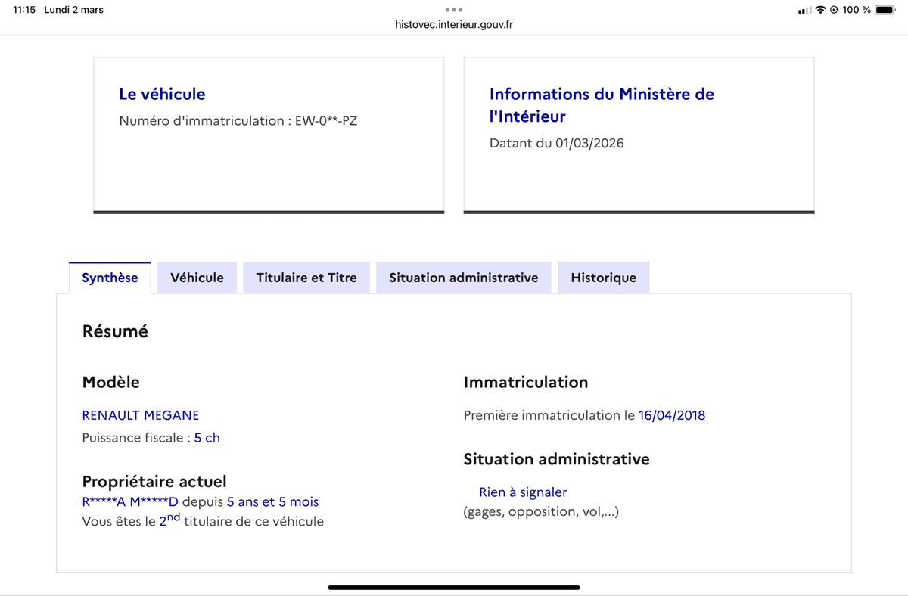The width and height of the screenshot is (908, 596).
Task: Click the first registration date 16/04/2018
Action: [672, 414]
